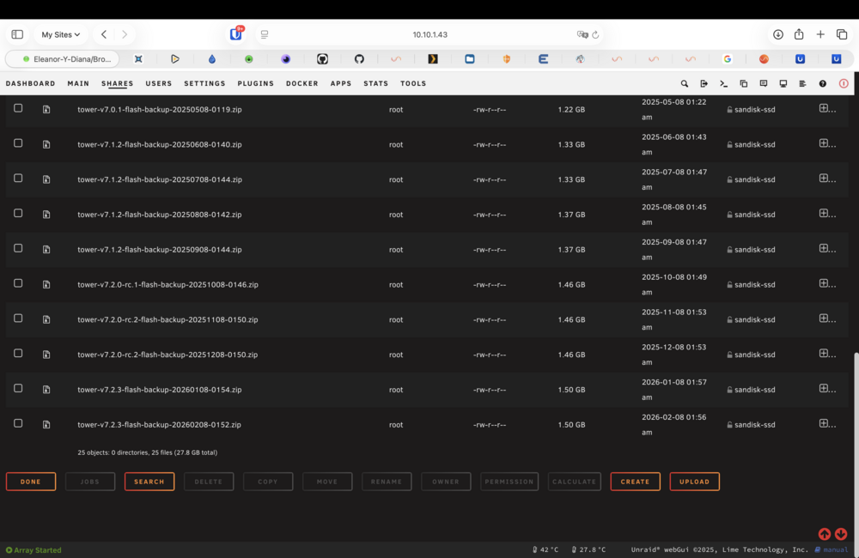This screenshot has height=558, width=859.
Task: Click the logout icon in Unraid header
Action: coord(704,84)
